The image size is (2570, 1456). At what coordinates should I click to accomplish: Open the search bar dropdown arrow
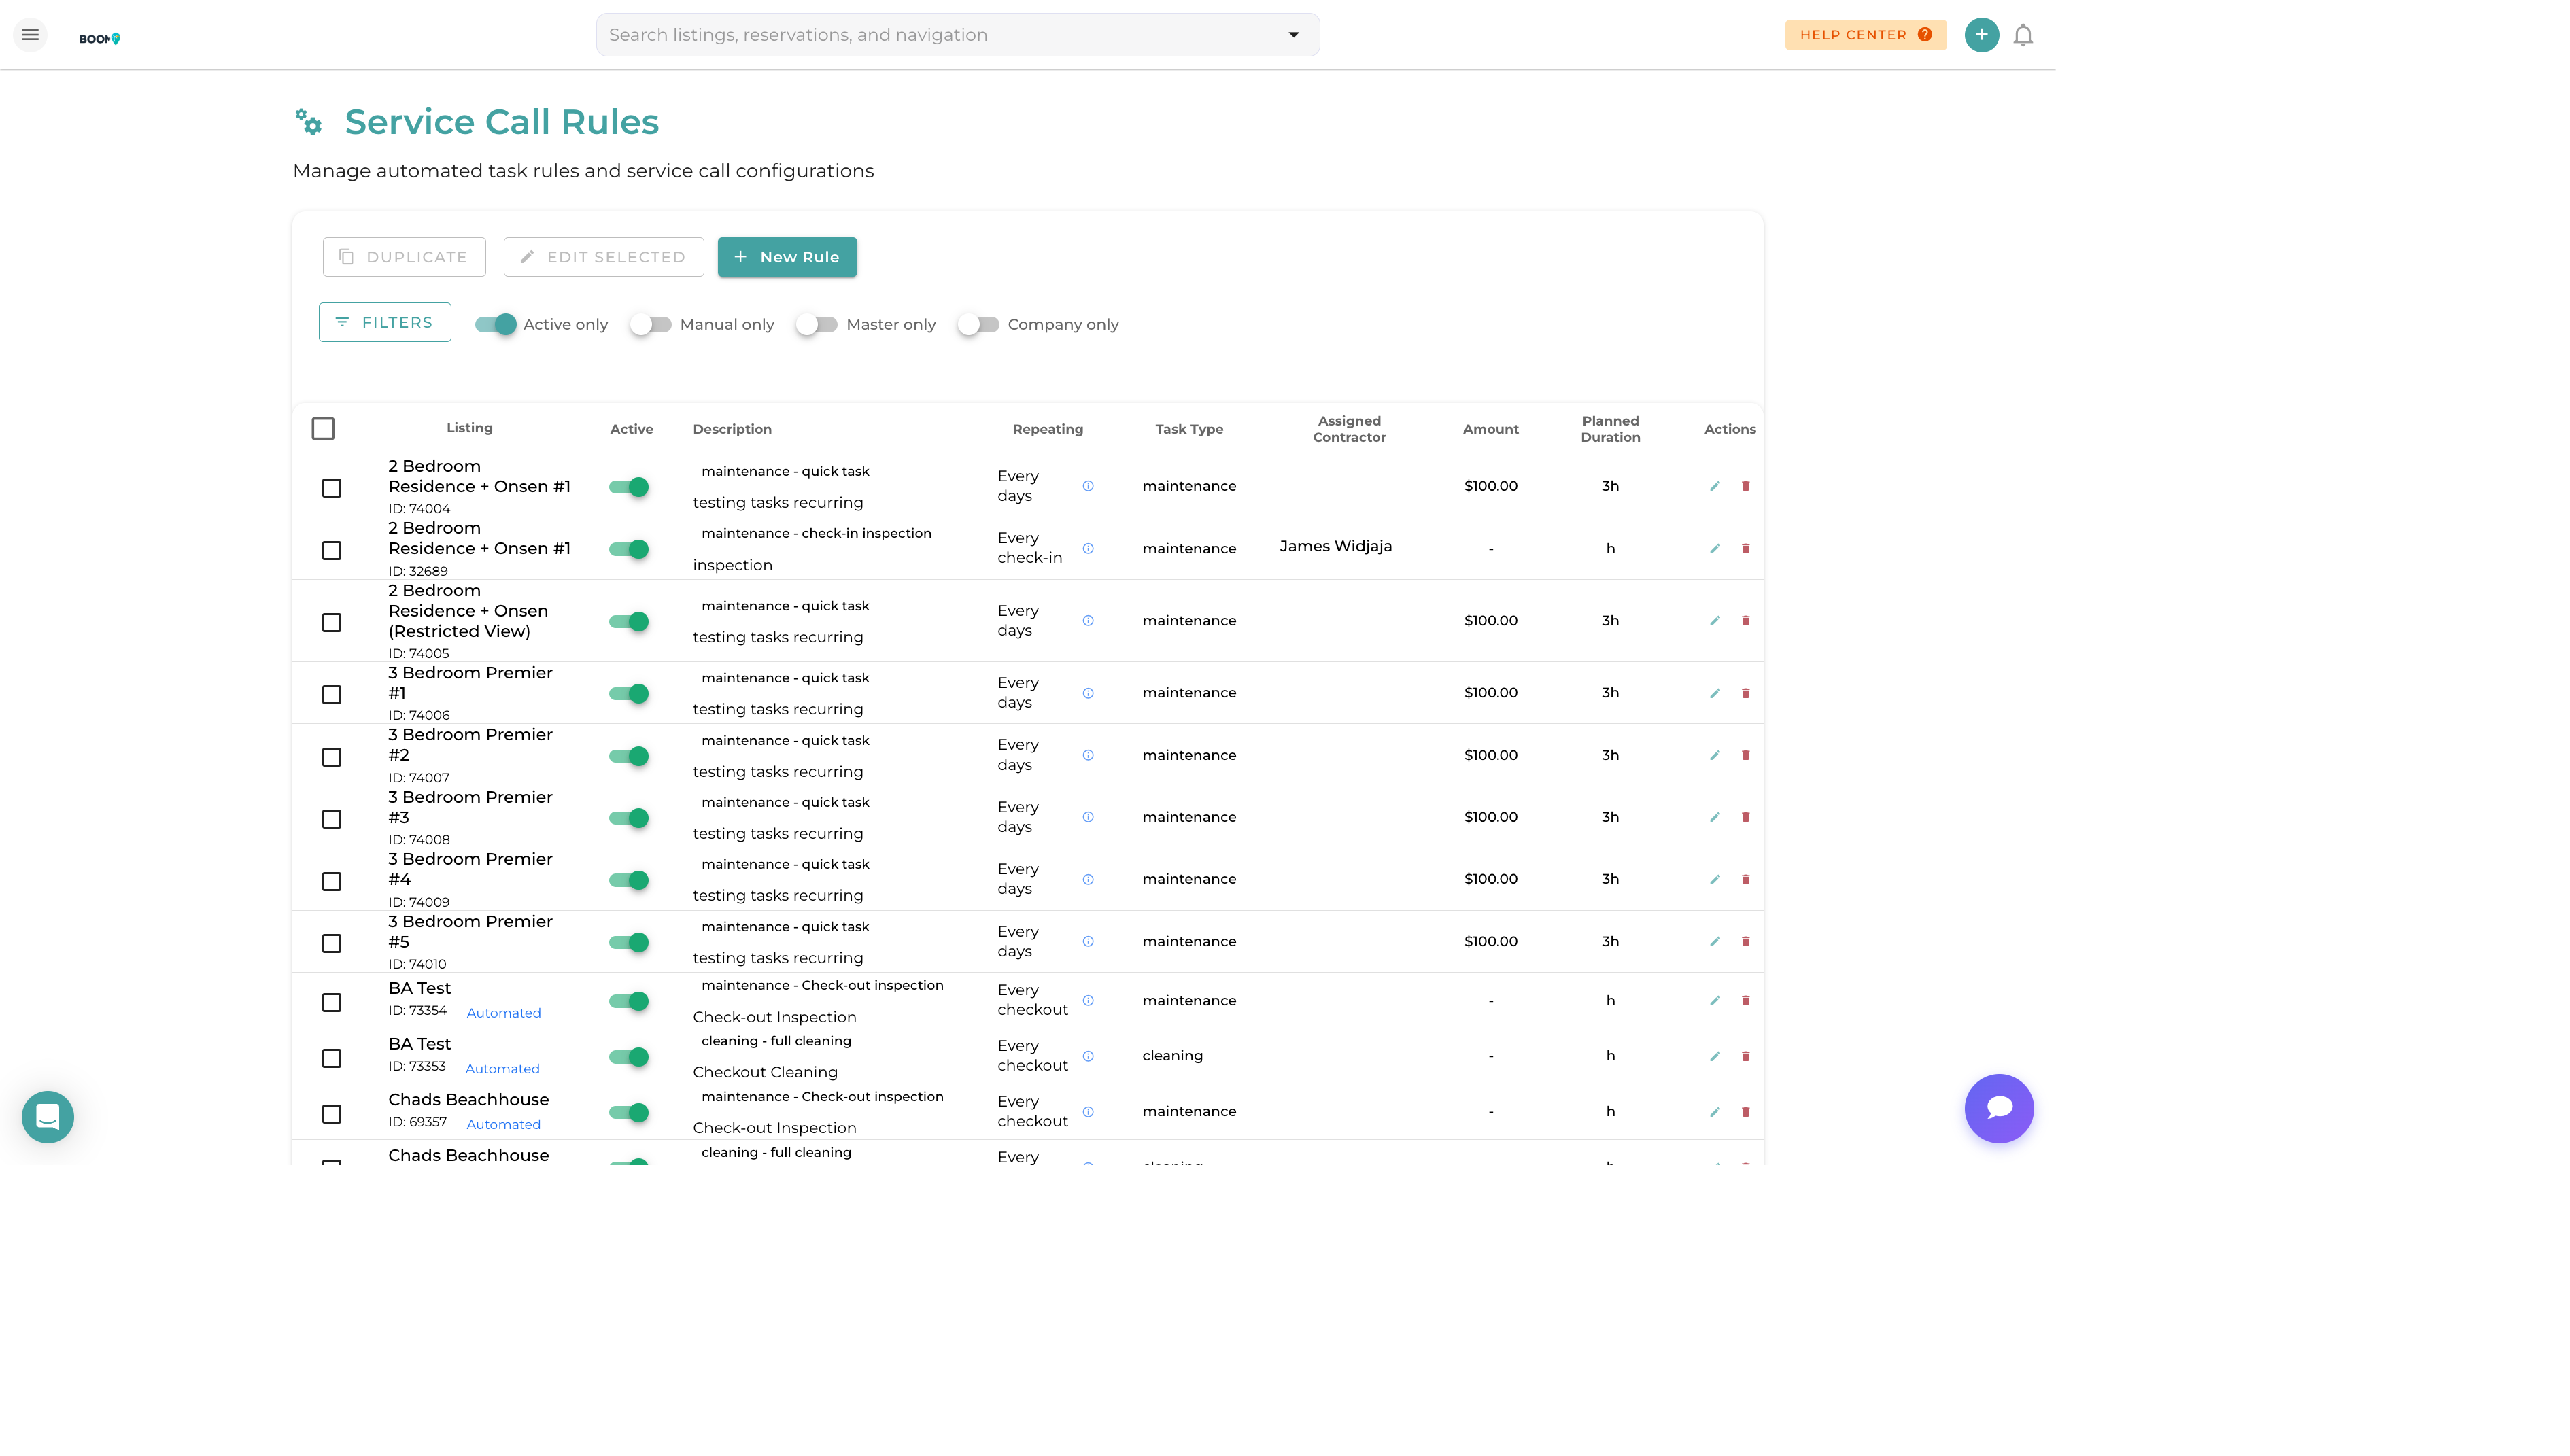(x=1294, y=34)
